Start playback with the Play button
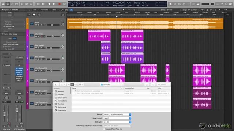The width and height of the screenshot is (234, 131). [x=54, y=4]
